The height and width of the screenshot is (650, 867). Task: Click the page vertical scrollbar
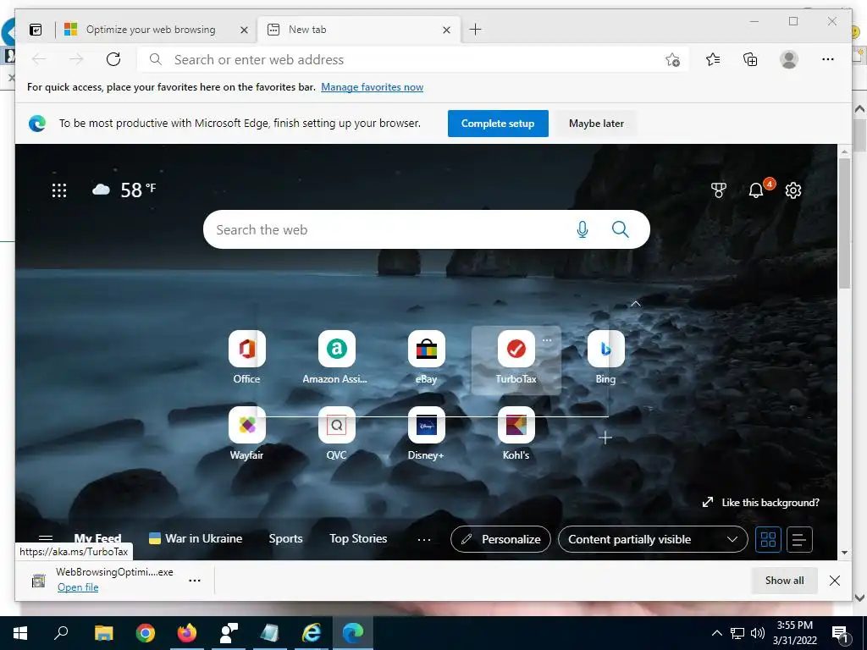[x=844, y=223]
